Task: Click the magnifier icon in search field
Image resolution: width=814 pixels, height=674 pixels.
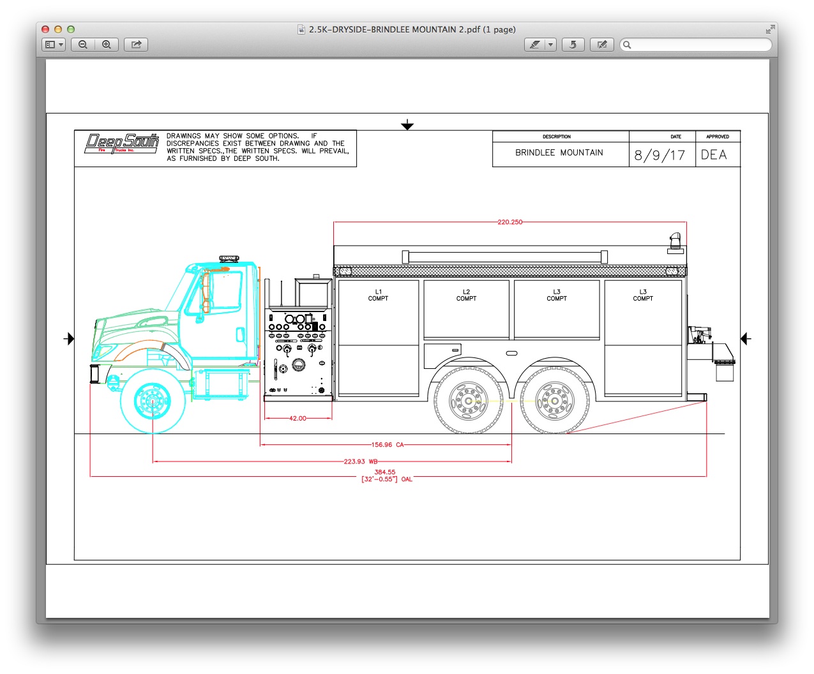Action: click(x=627, y=45)
